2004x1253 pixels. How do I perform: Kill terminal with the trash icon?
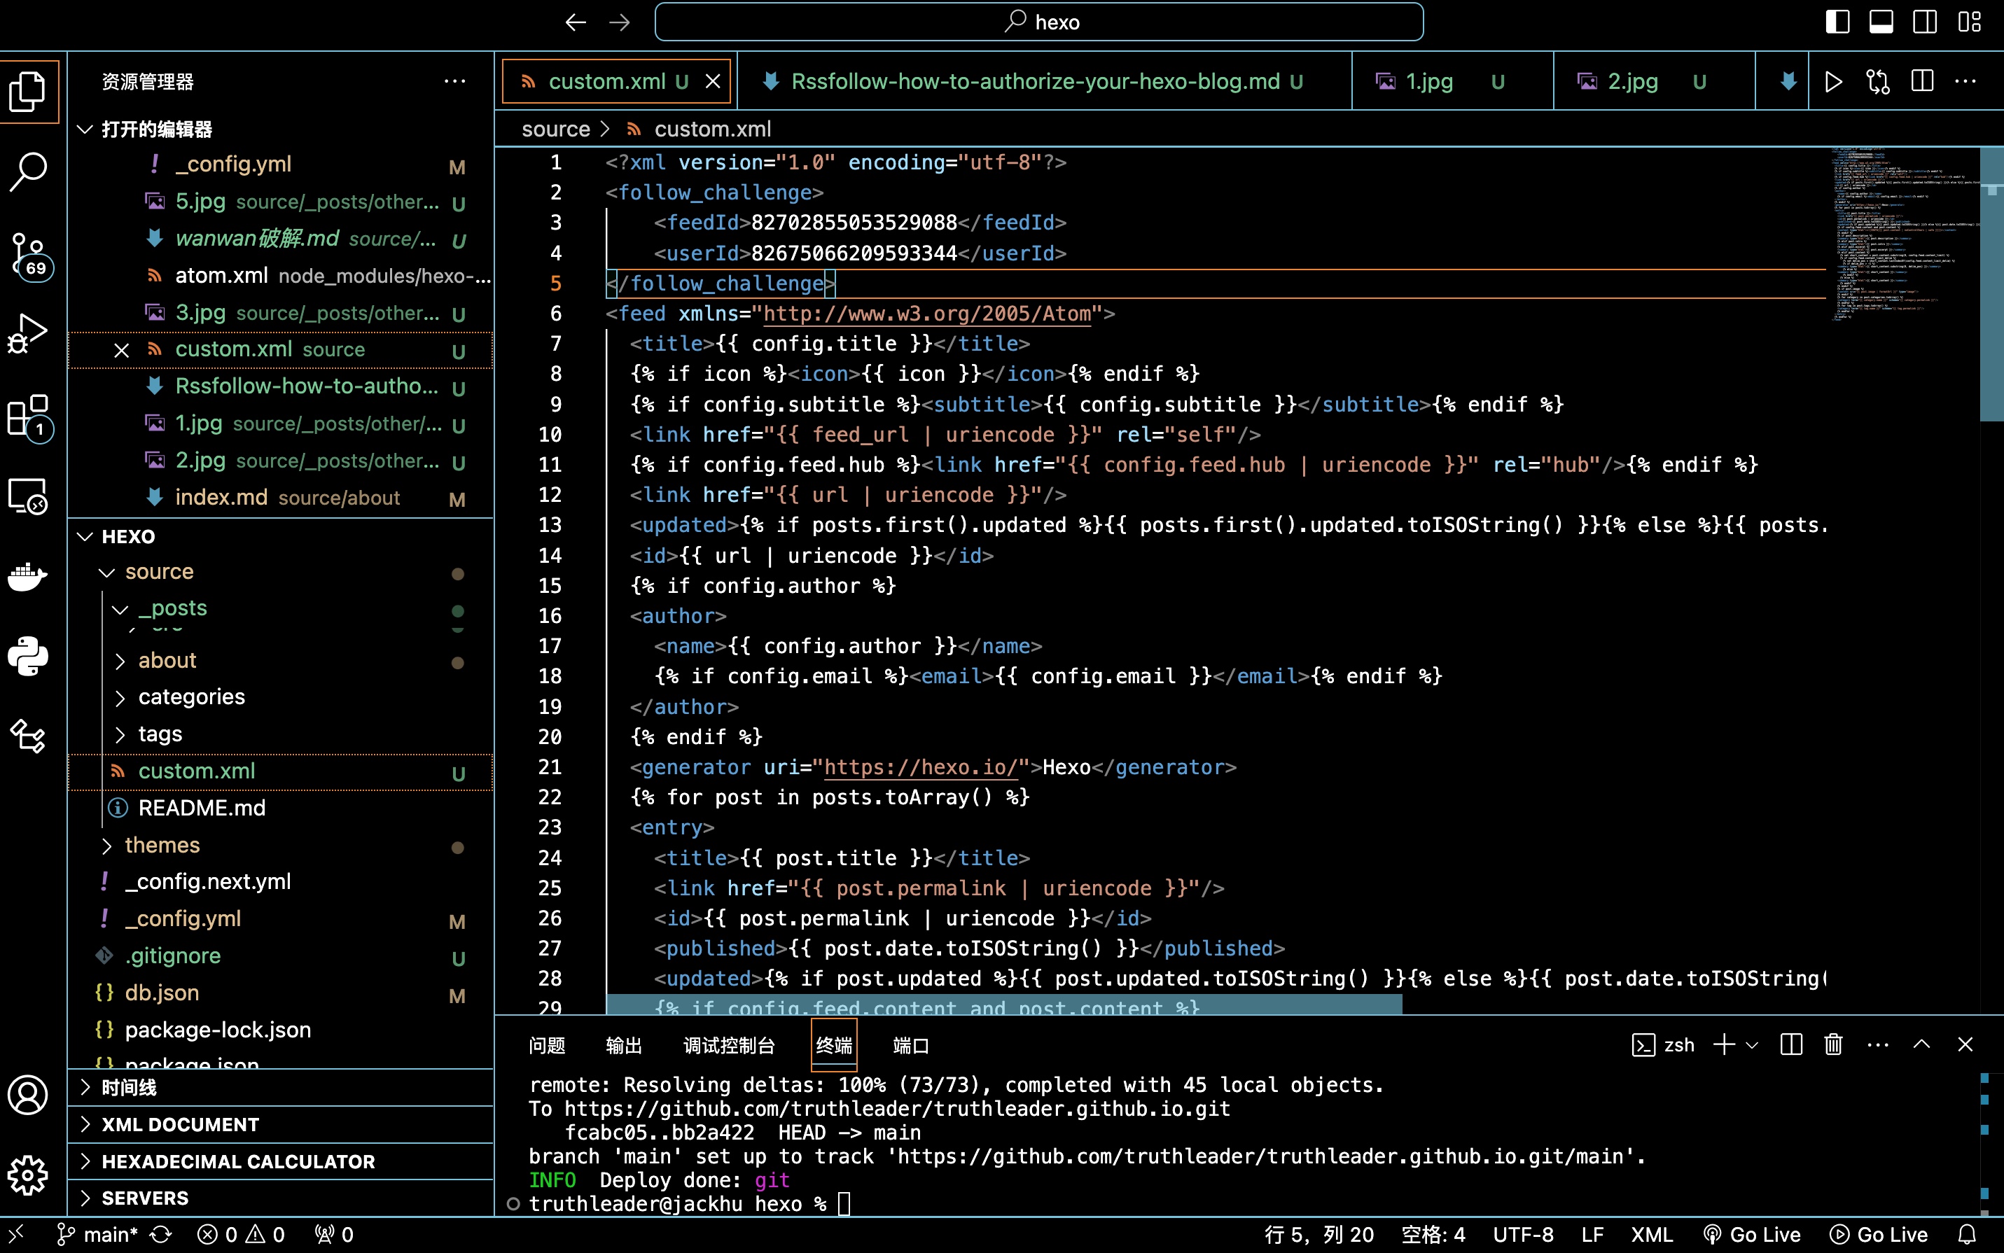click(x=1833, y=1044)
